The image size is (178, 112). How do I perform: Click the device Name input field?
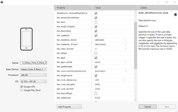click(x=33, y=63)
